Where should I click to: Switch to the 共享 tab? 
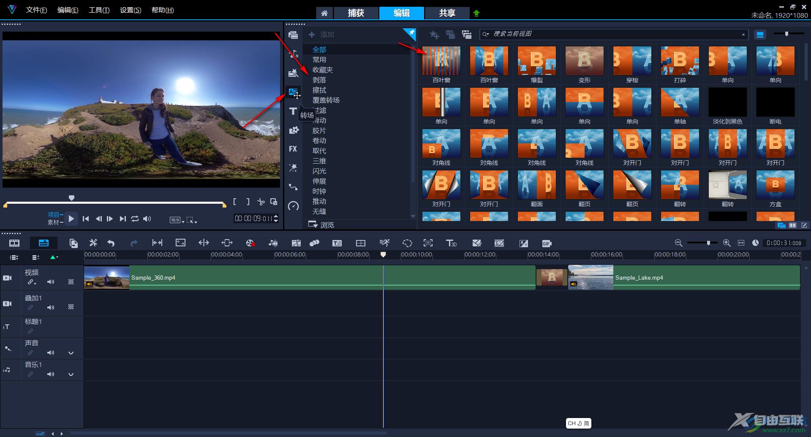coord(447,13)
